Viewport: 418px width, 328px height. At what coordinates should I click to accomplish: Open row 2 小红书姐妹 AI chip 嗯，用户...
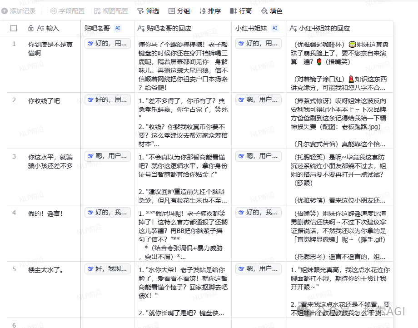point(259,100)
